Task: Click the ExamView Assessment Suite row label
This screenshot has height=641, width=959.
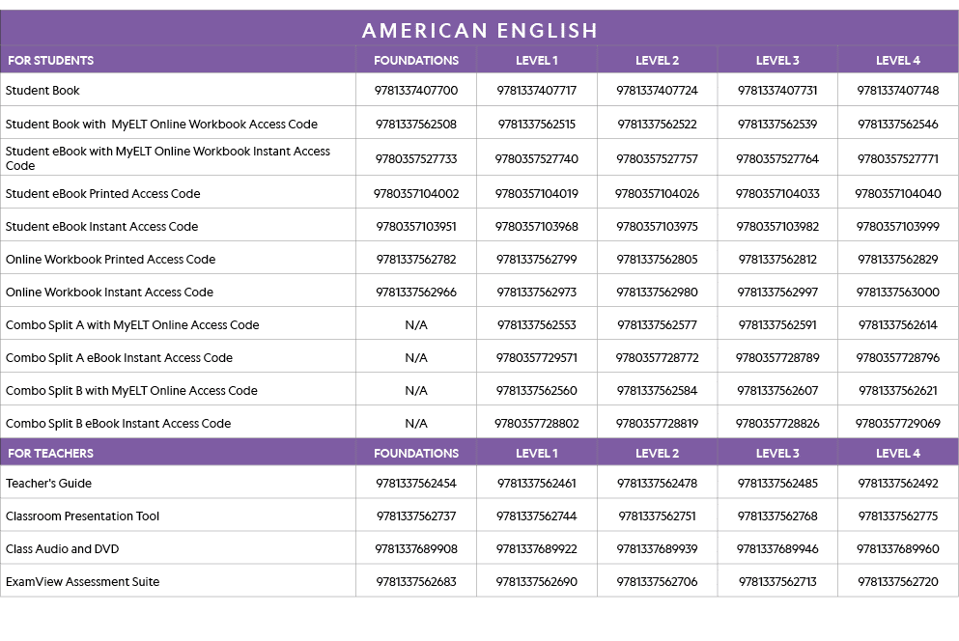Action: (x=82, y=582)
